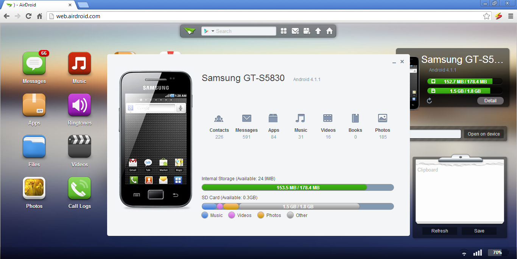Click the browser home button
Viewport: 517px width, 259px height.
point(39,16)
